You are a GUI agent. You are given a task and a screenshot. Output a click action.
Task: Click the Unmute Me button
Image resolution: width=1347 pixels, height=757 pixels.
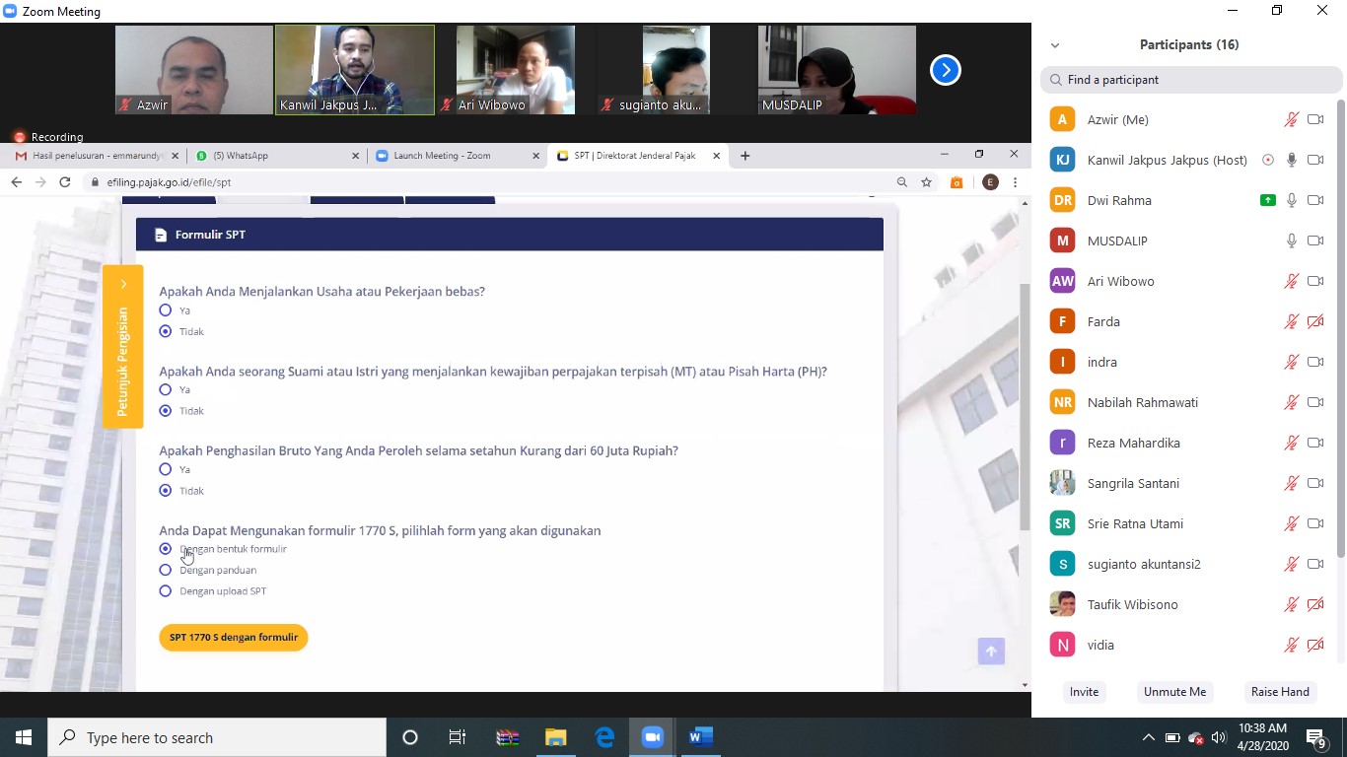[x=1174, y=692]
